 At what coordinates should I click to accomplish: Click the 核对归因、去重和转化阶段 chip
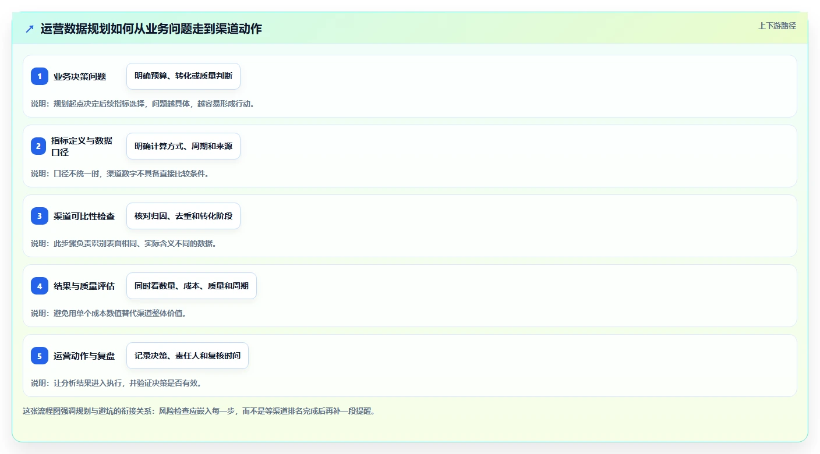click(x=183, y=216)
